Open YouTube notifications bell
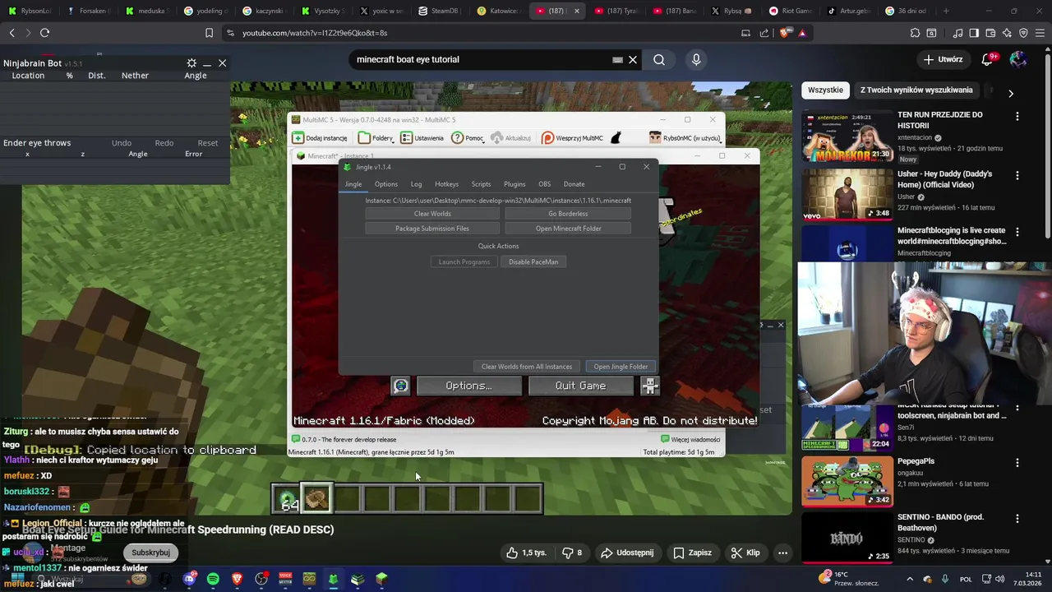 [x=988, y=59]
